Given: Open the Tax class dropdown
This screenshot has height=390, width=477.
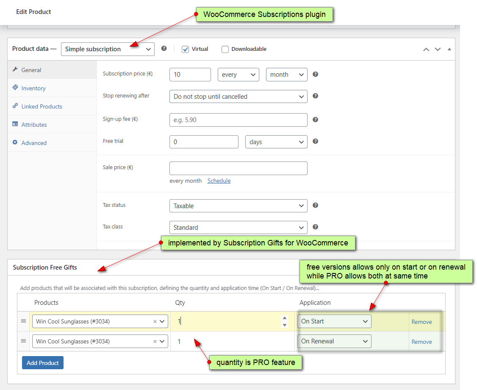Looking at the screenshot, I should click(238, 227).
